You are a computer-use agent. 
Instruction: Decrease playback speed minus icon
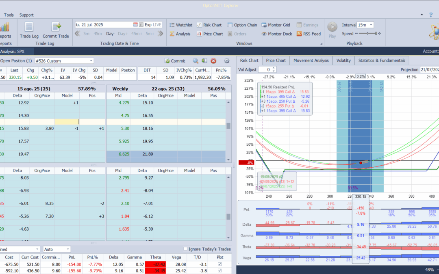click(356, 34)
